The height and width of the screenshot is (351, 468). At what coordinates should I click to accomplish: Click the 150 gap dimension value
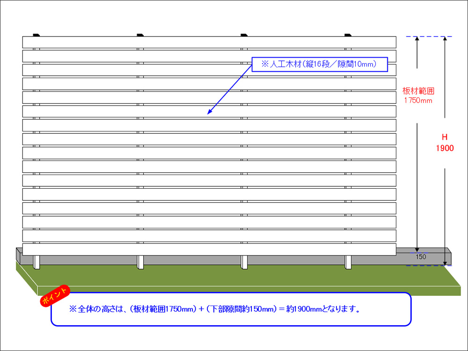[x=421, y=256]
